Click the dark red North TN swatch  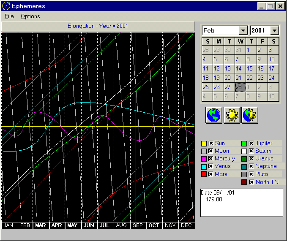point(244,182)
